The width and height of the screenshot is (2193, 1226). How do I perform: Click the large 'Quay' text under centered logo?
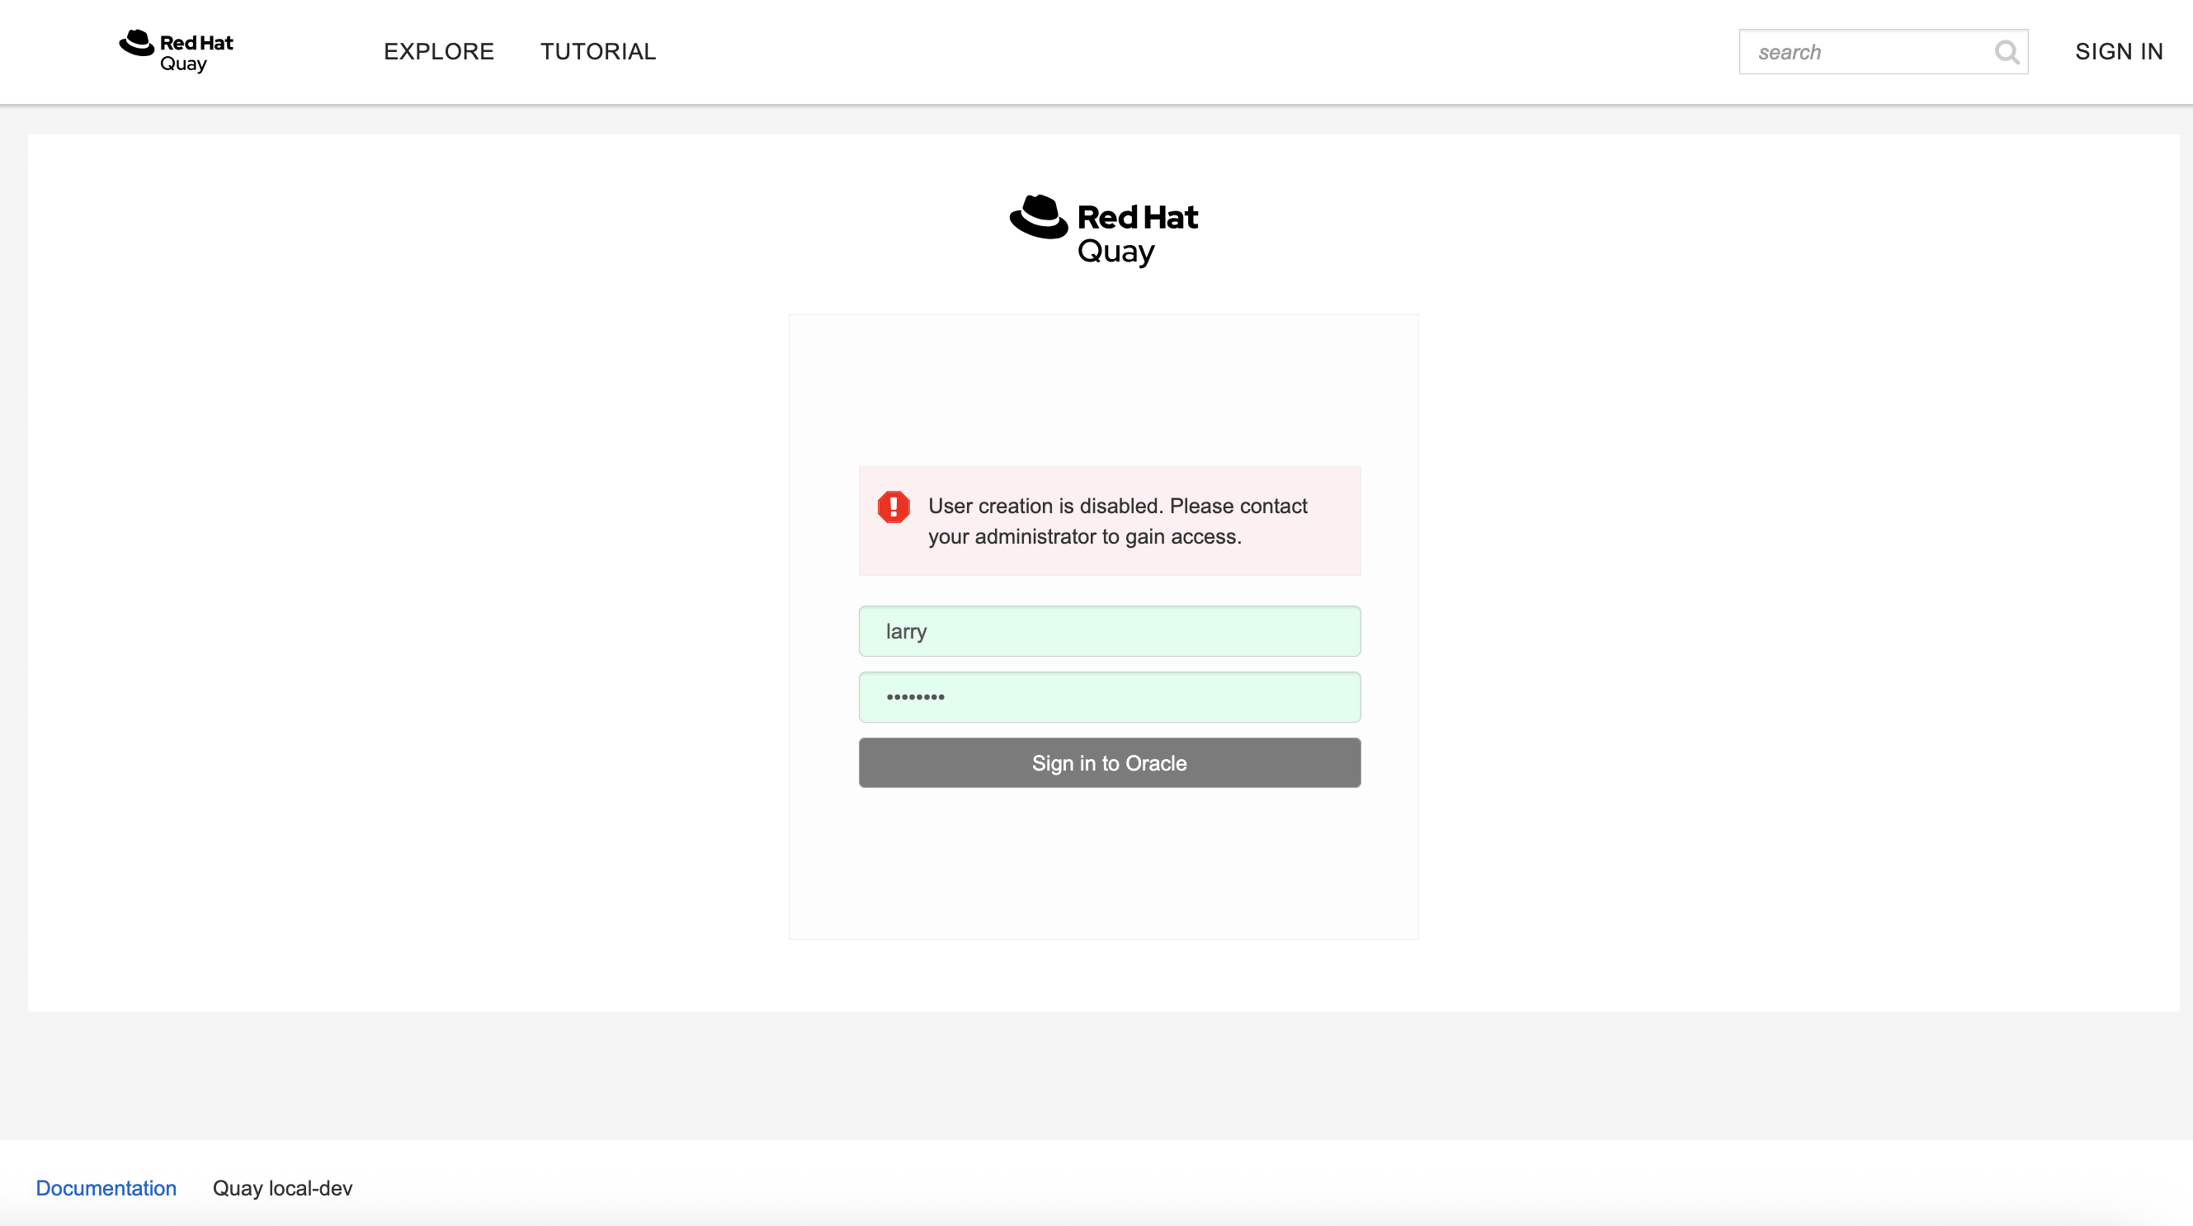(1116, 252)
